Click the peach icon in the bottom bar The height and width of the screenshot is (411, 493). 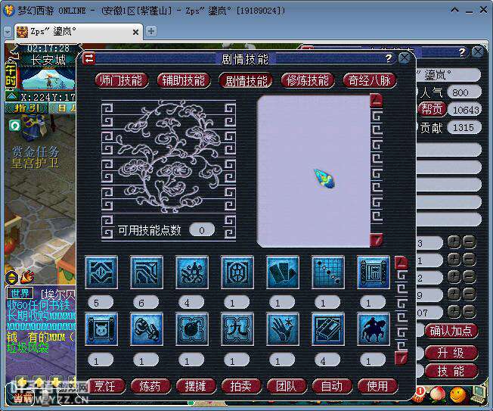pyautogui.click(x=439, y=394)
